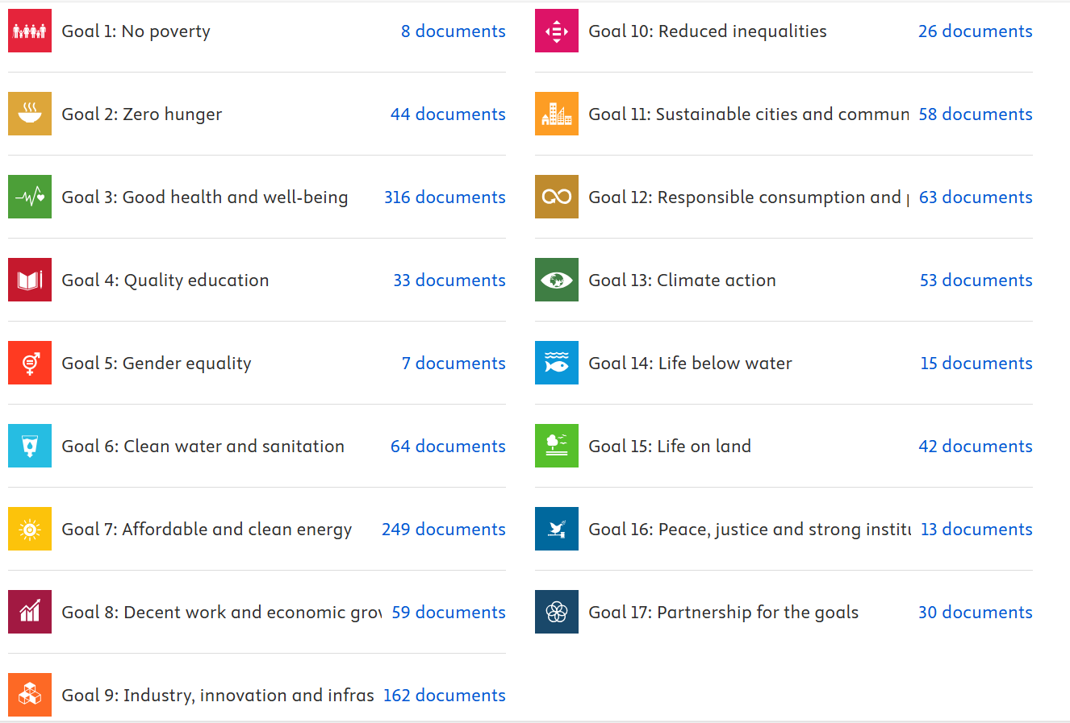Select the Peace and justice dove icon
Viewport: 1070px width, 723px height.
point(557,529)
